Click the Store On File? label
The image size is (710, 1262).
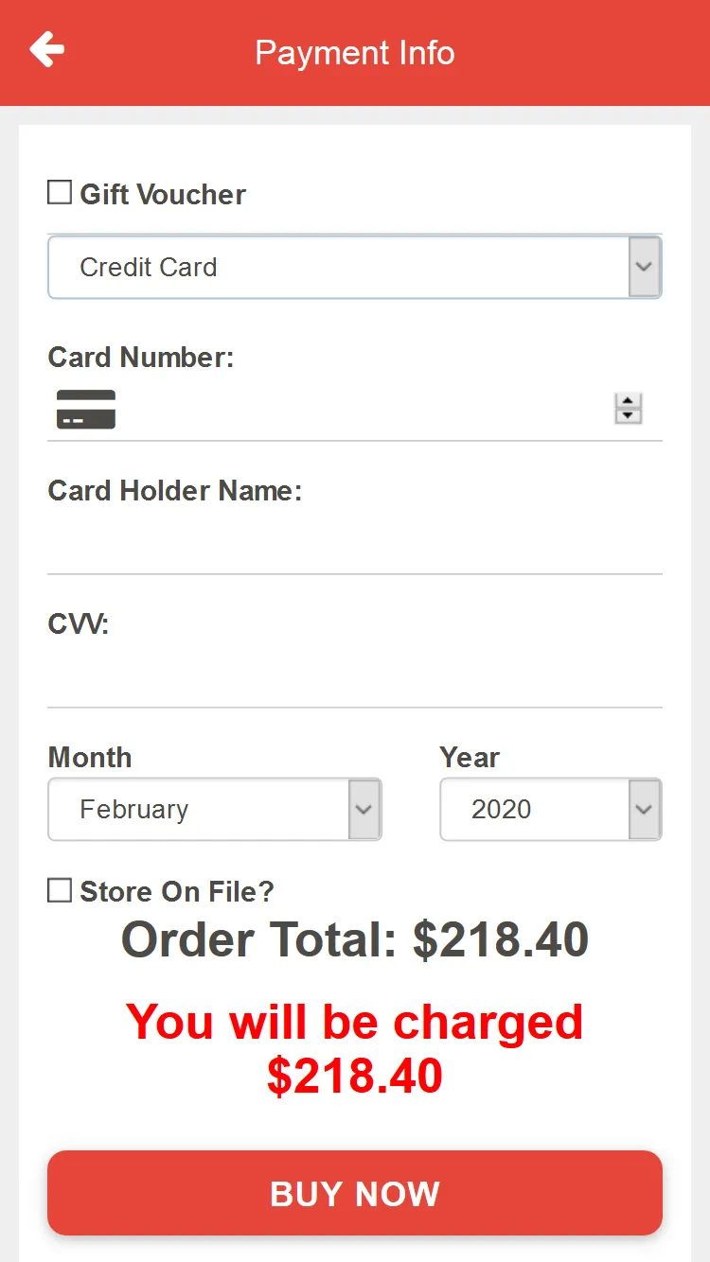[x=177, y=891]
